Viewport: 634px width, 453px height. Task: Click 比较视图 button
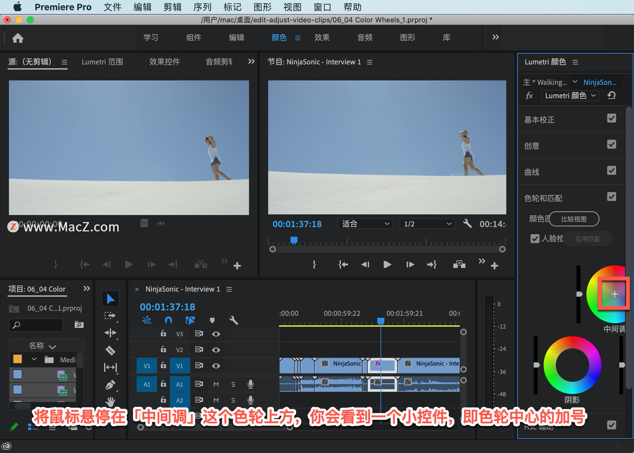point(574,219)
